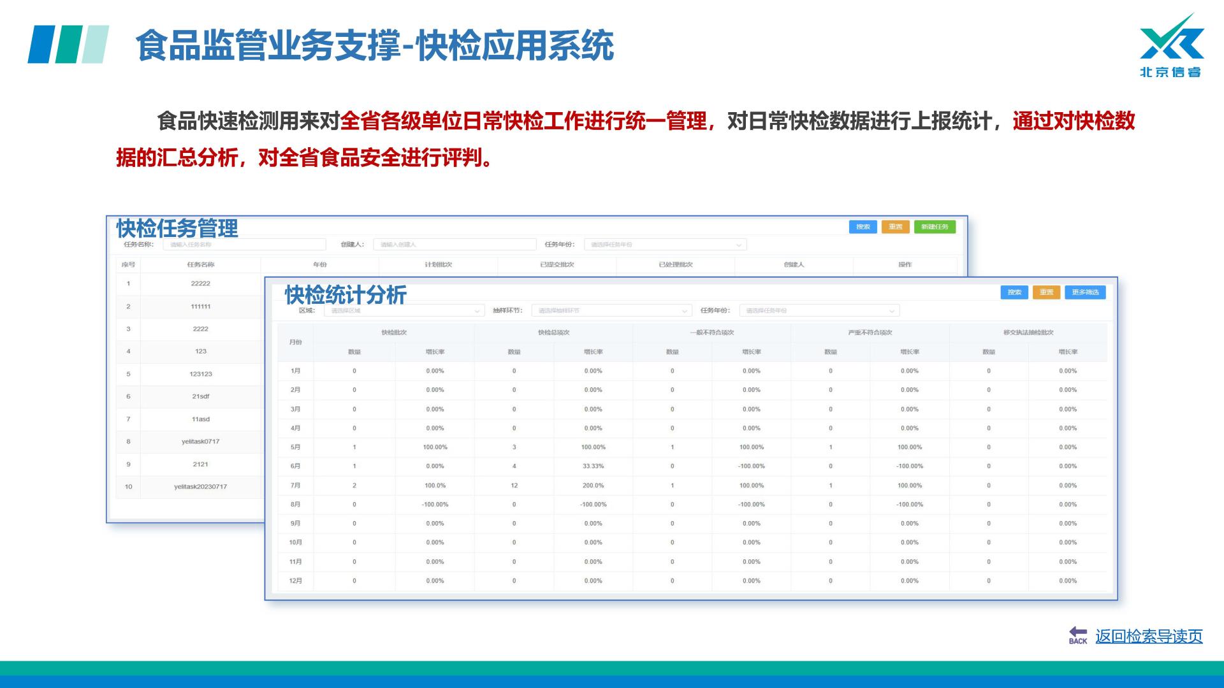
Task: Click the 北京信睿 company logo
Action: pos(1171,46)
